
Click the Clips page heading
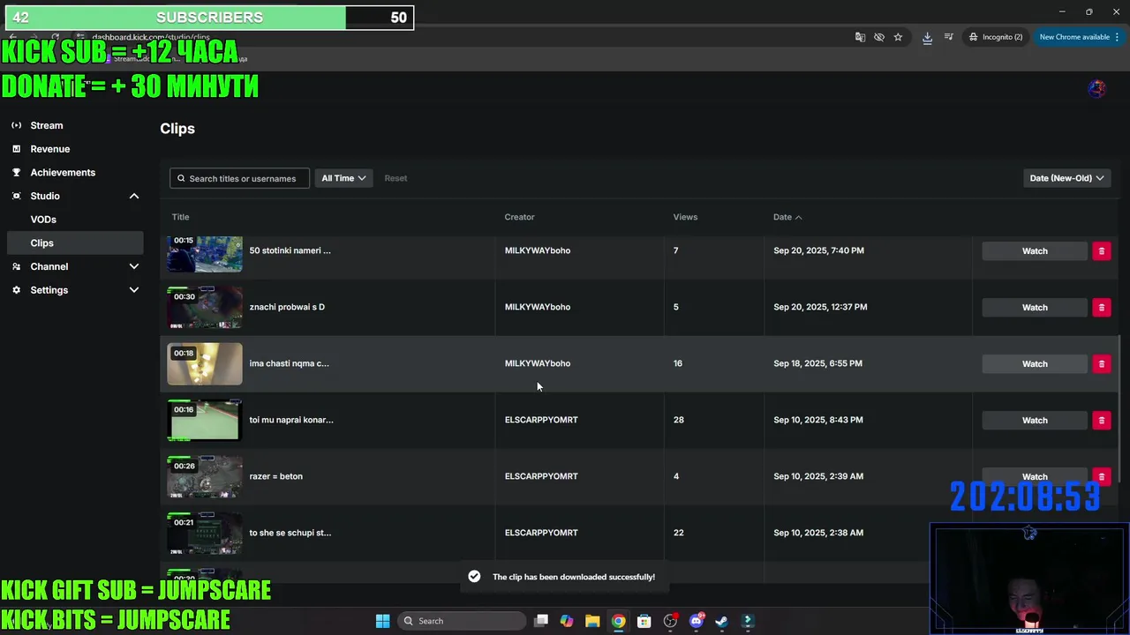coord(177,129)
